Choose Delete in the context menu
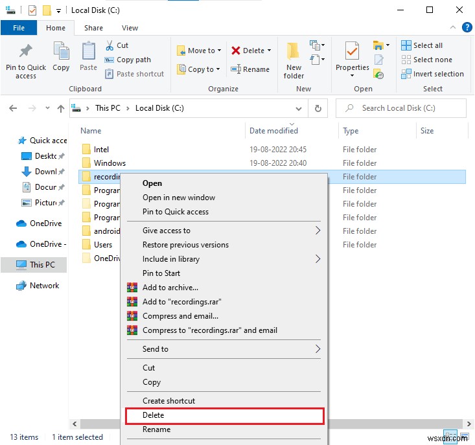Screen dimensions: 475x445 [x=224, y=415]
